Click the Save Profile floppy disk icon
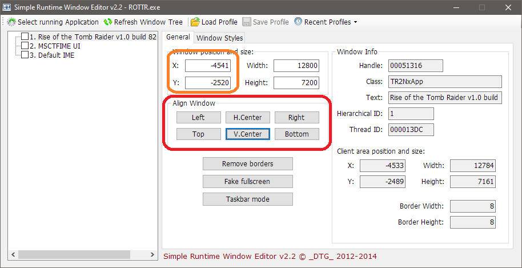This screenshot has width=522, height=268. 247,22
